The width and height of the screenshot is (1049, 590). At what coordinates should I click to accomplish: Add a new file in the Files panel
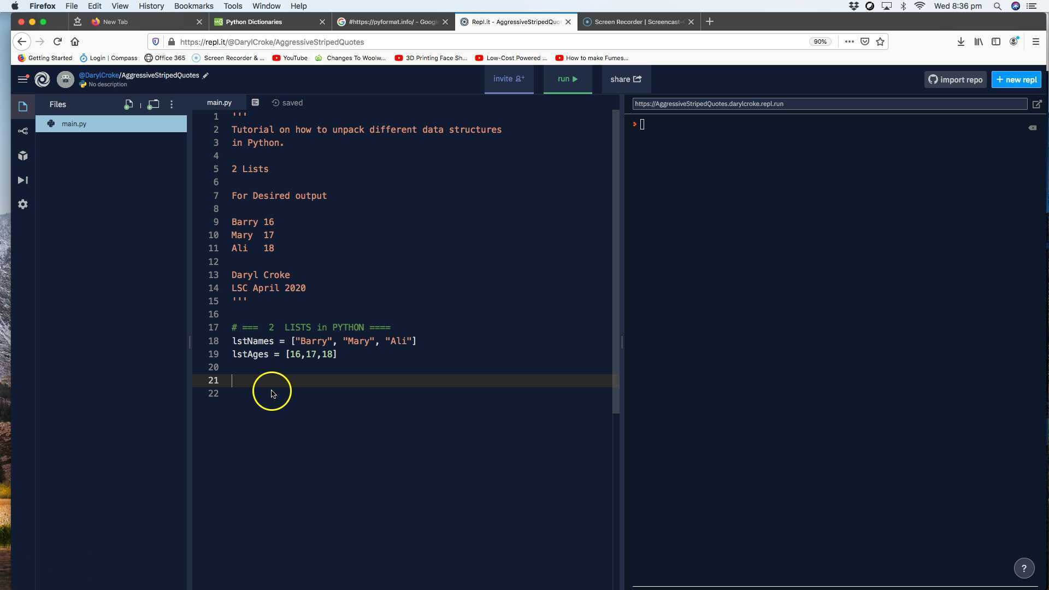point(129,104)
